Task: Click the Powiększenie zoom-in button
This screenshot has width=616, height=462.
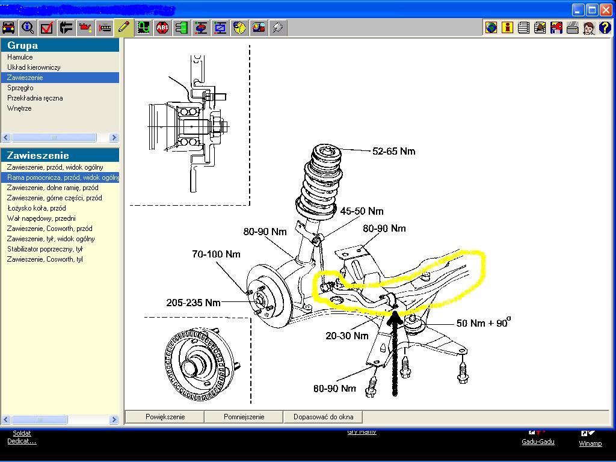Action: [x=165, y=416]
